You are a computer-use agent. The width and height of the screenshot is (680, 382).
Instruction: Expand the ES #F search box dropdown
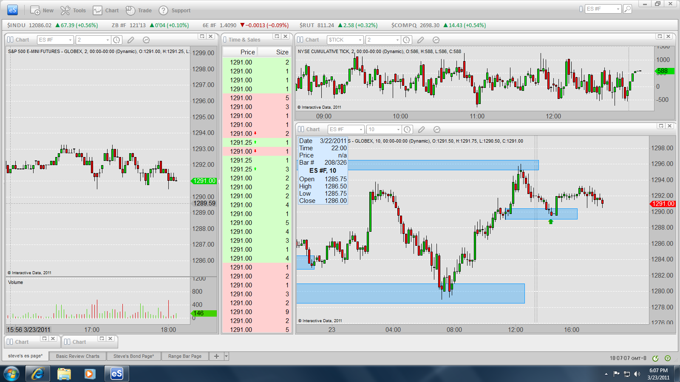coord(618,9)
